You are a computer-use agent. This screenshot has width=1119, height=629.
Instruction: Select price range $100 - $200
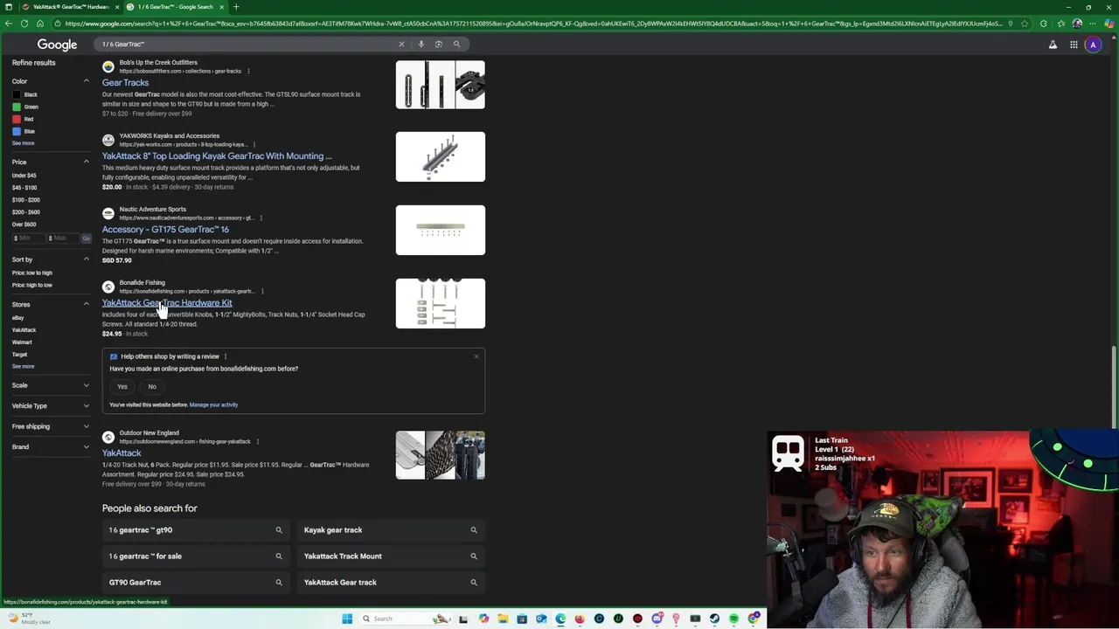[x=26, y=200]
